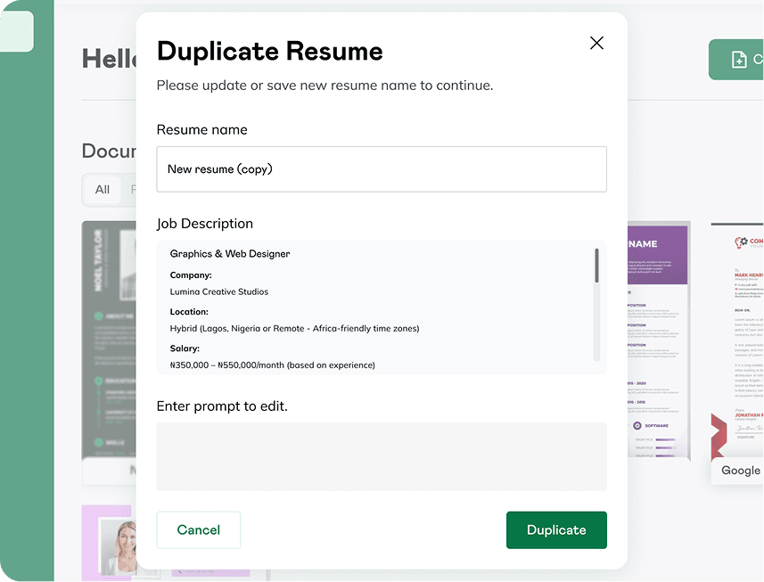Screen dimensions: 764x582
Task: Open the pink resume thumbnail with photo
Action: point(109,542)
